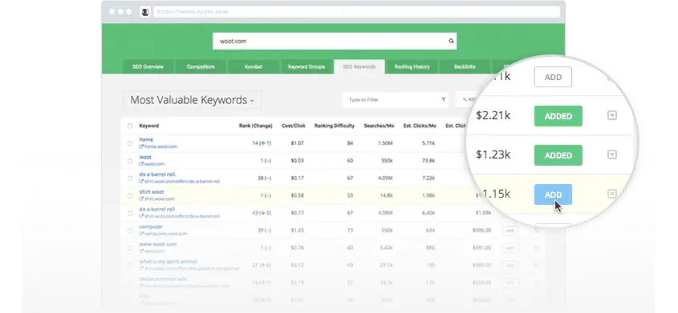Select the Keyword Groups tab
The width and height of the screenshot is (678, 313).
tap(306, 67)
